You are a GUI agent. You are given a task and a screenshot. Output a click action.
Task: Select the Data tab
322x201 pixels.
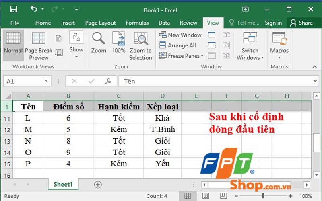[x=164, y=23]
